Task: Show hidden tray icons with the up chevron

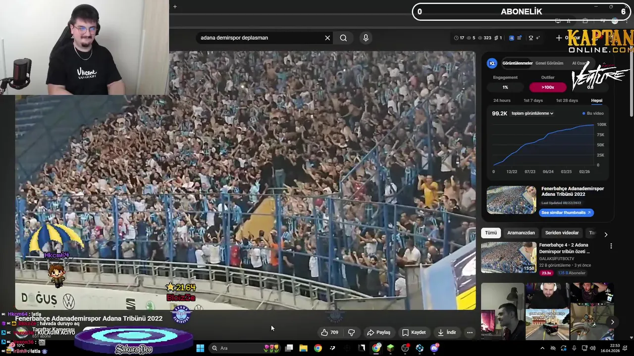Action: [542, 348]
